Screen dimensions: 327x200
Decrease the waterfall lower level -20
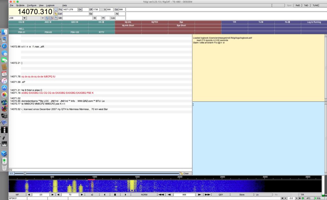click(x=29, y=195)
